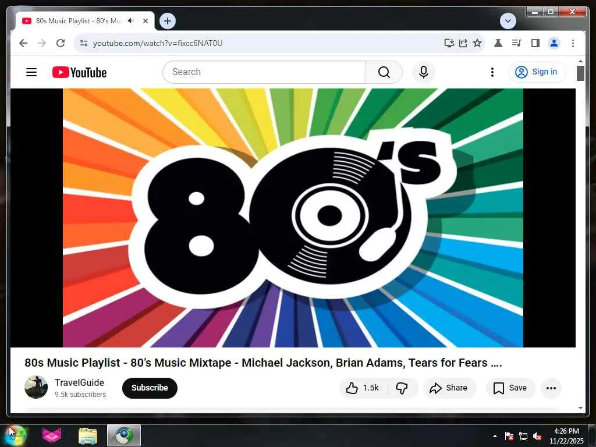Go back to the previous page

click(23, 43)
